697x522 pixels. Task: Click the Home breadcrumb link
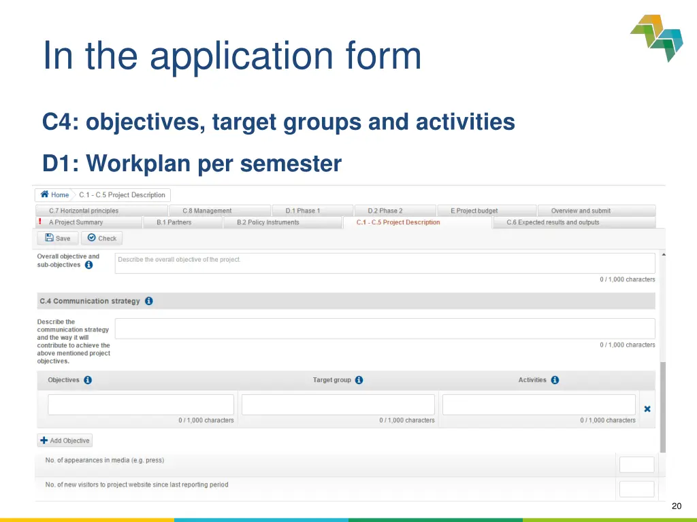[60, 195]
